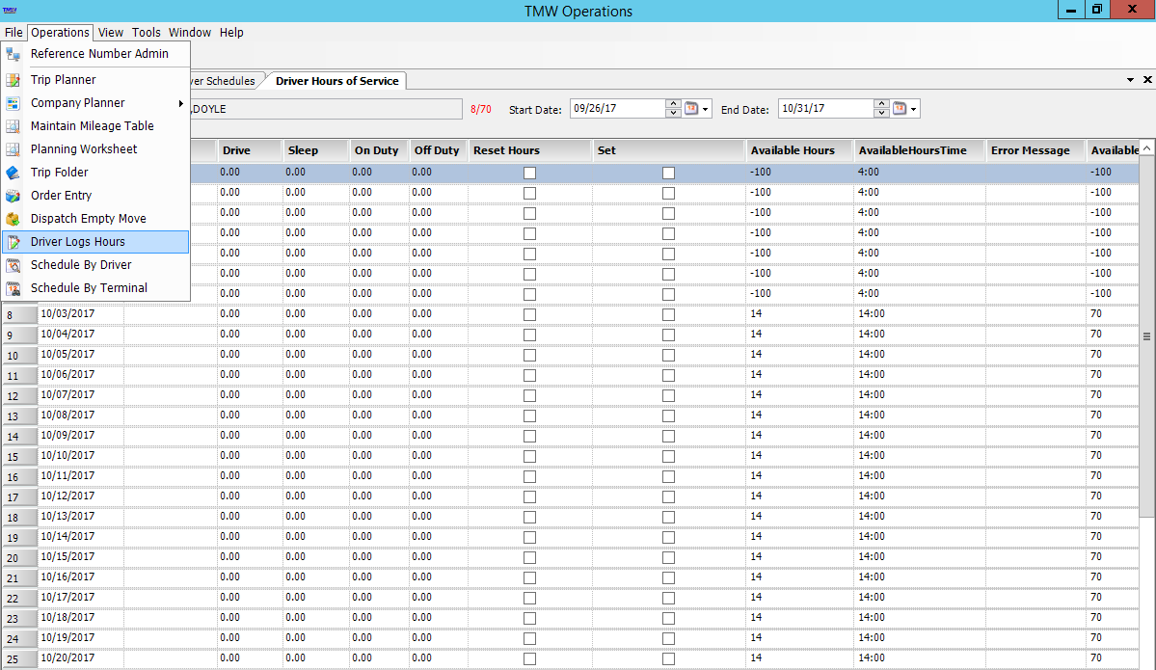
Task: Click the grid's scroll up arrow
Action: tap(1147, 147)
